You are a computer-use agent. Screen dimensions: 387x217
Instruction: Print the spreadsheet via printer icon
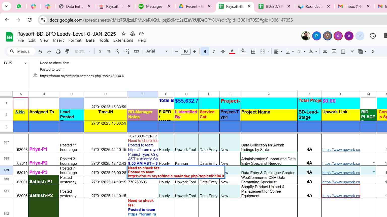tap(58, 51)
